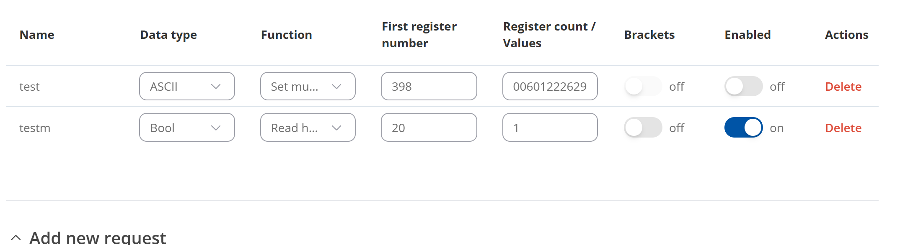Open Function dropdown for test row

pos(308,86)
